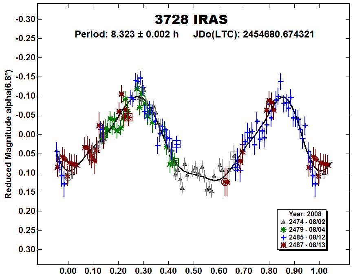Click the gray square-boxed triangle point near phase 0.66

point(234,156)
